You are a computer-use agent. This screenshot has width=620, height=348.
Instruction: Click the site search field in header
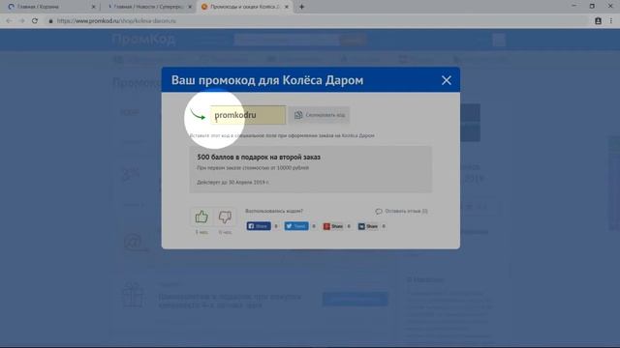tap(287, 40)
